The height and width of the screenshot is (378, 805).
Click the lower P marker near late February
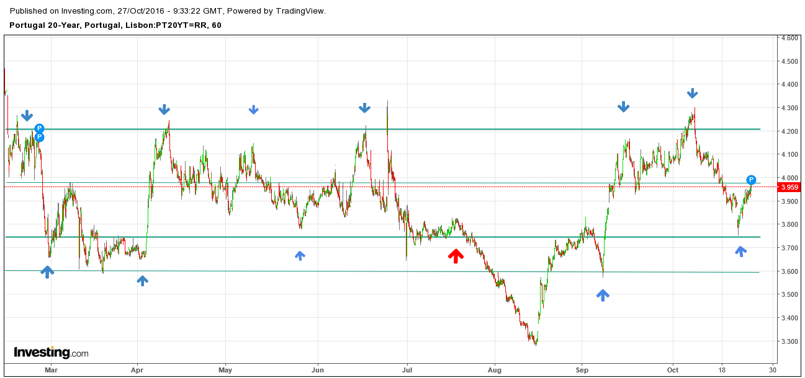(x=38, y=137)
